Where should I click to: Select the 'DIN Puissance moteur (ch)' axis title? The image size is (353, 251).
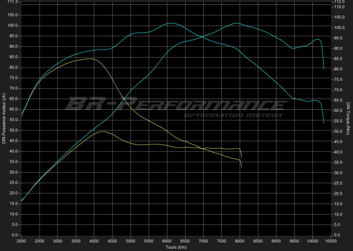pos(4,118)
